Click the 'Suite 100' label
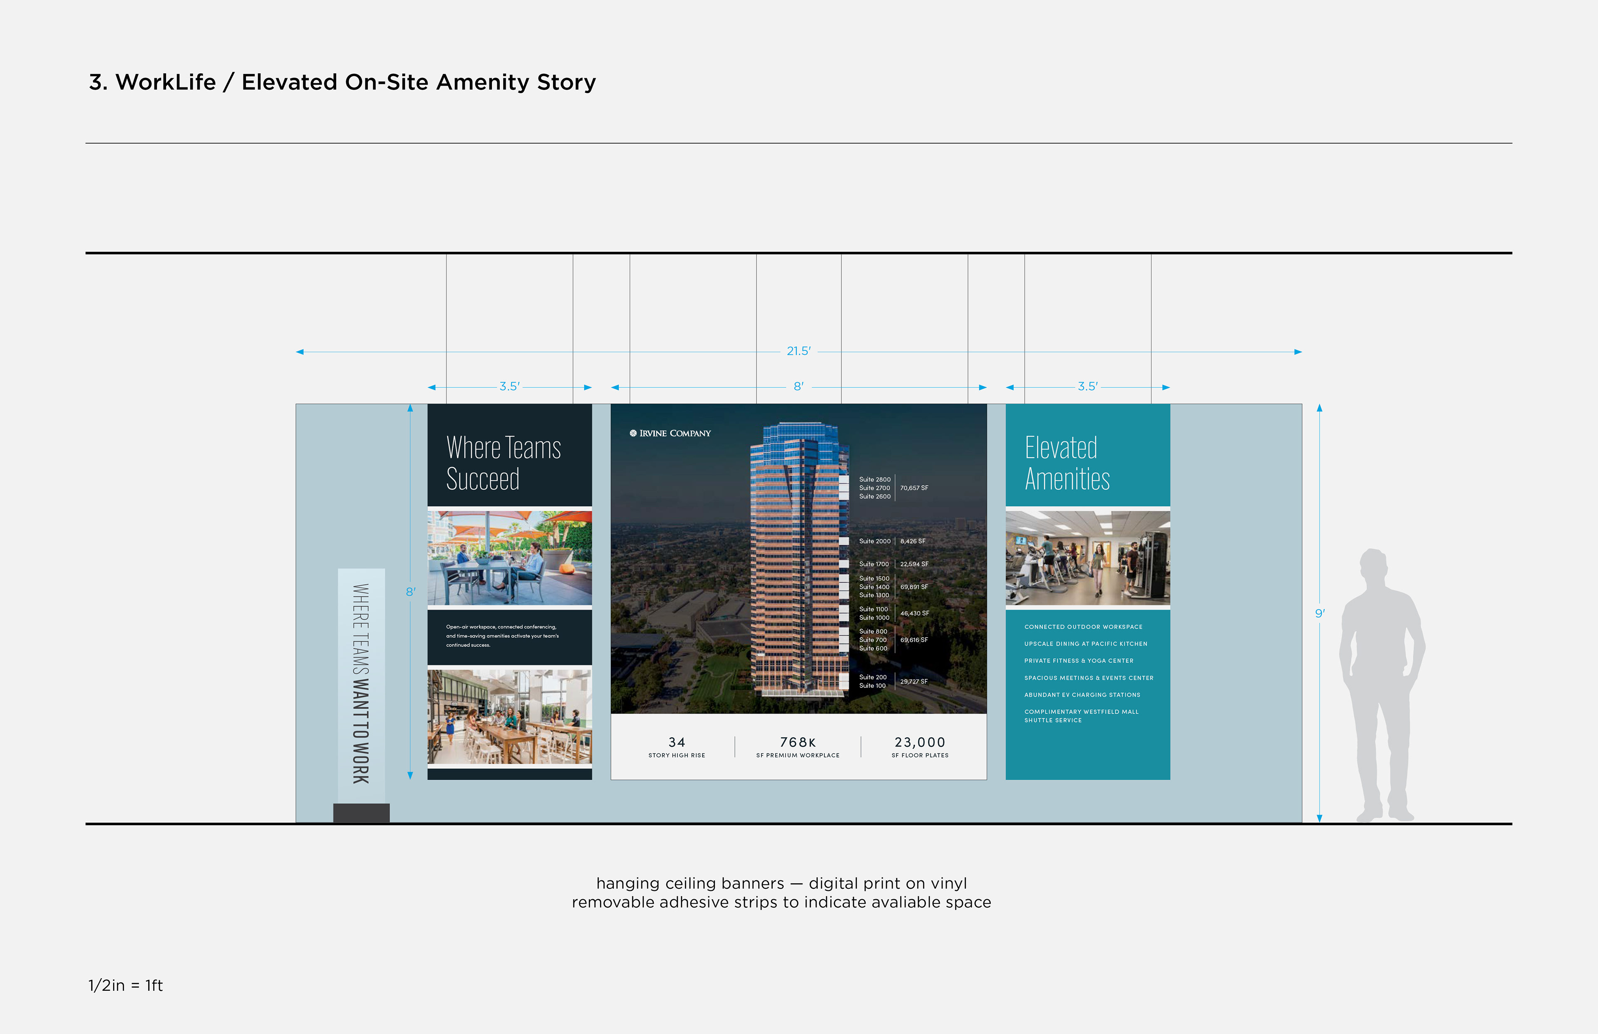Image resolution: width=1598 pixels, height=1034 pixels. pyautogui.click(x=872, y=686)
